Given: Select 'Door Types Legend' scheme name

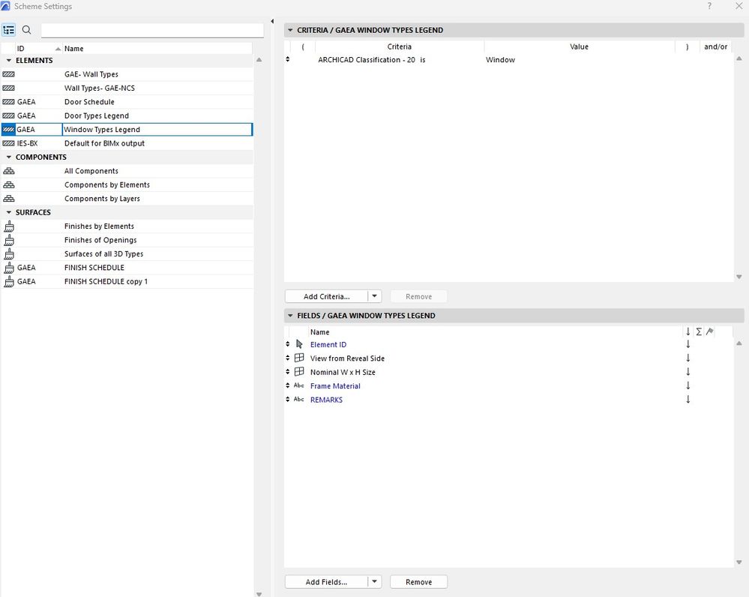Looking at the screenshot, I should [97, 116].
